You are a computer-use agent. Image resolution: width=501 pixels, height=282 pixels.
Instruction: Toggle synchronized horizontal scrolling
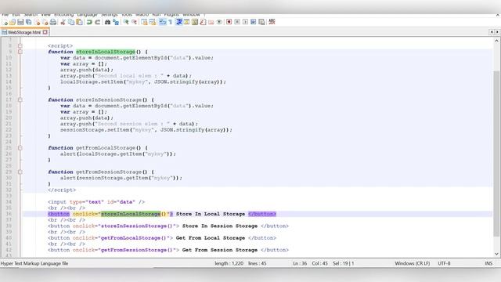coord(153,22)
